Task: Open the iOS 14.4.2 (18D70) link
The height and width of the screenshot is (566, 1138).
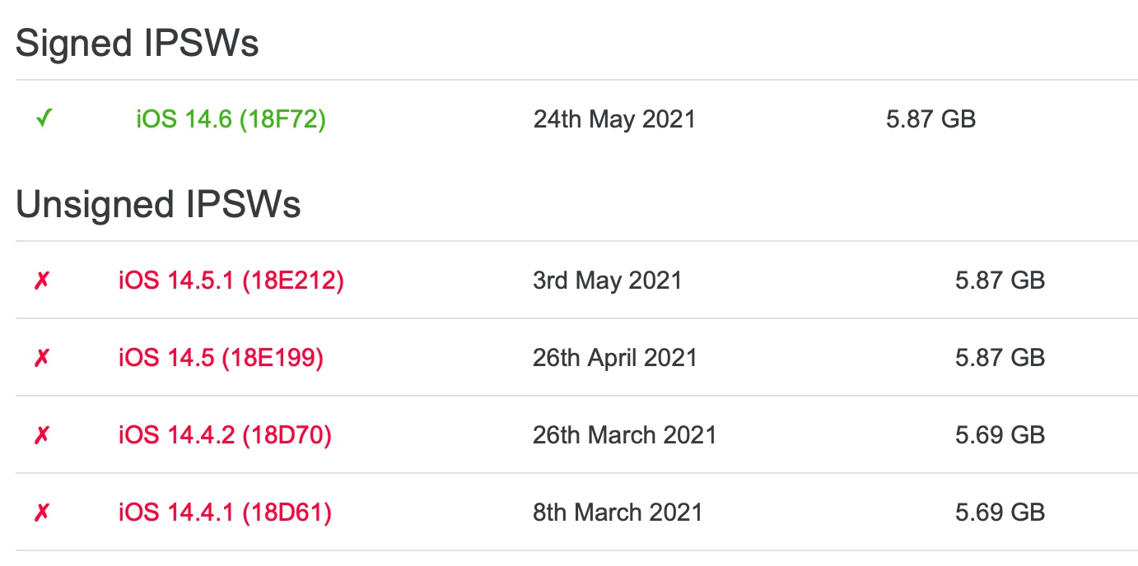Action: tap(225, 435)
